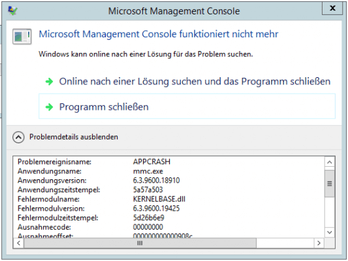Select Online nach einer Lösung suchen option

(187, 81)
